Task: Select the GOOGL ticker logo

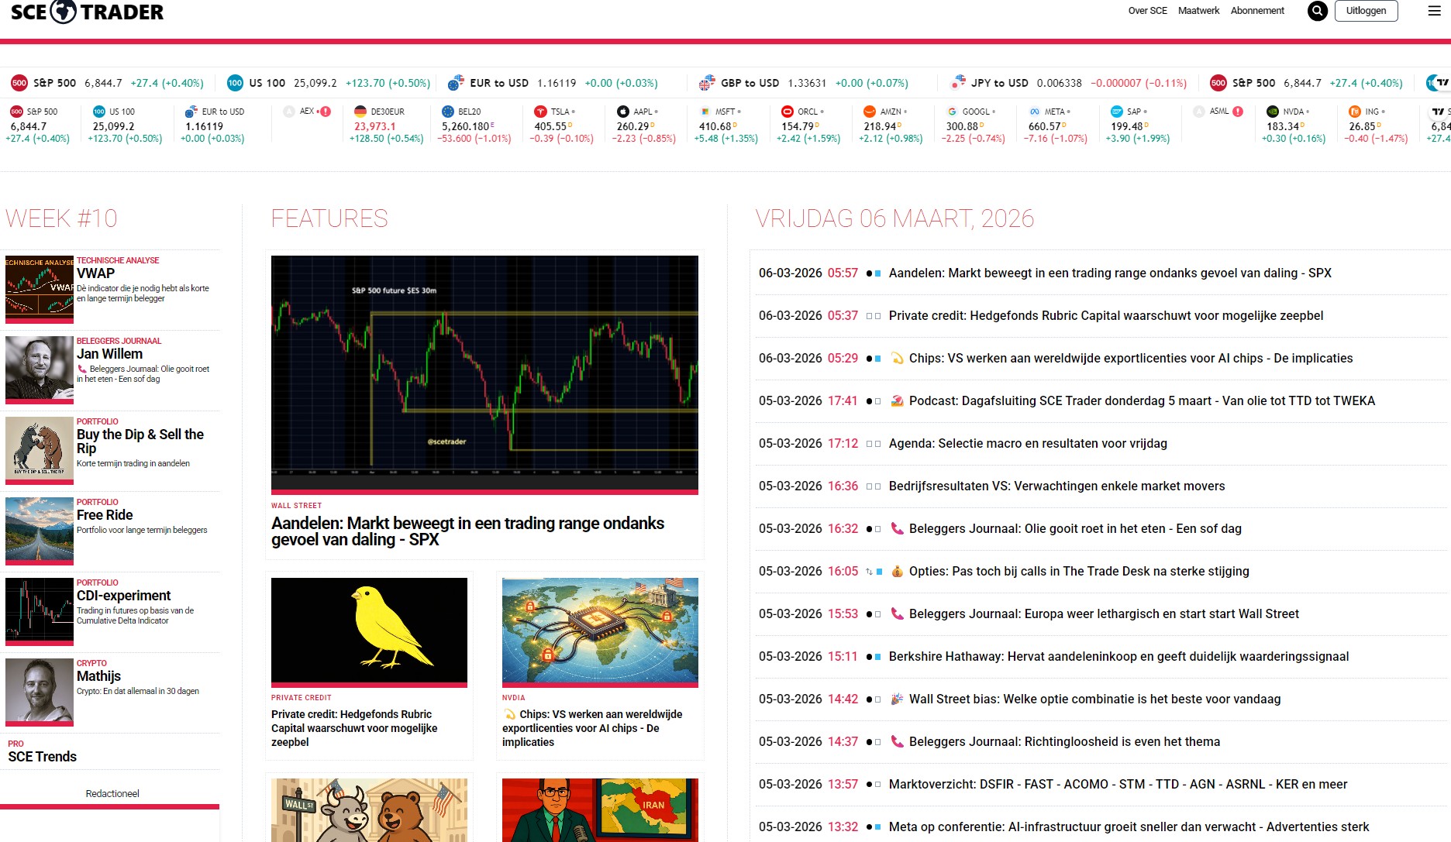Action: [952, 112]
